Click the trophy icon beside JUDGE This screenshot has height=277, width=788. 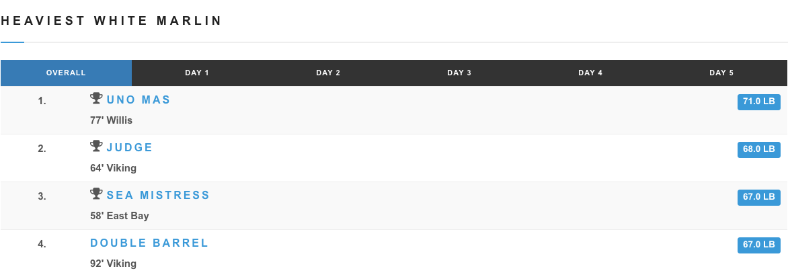[x=96, y=146]
